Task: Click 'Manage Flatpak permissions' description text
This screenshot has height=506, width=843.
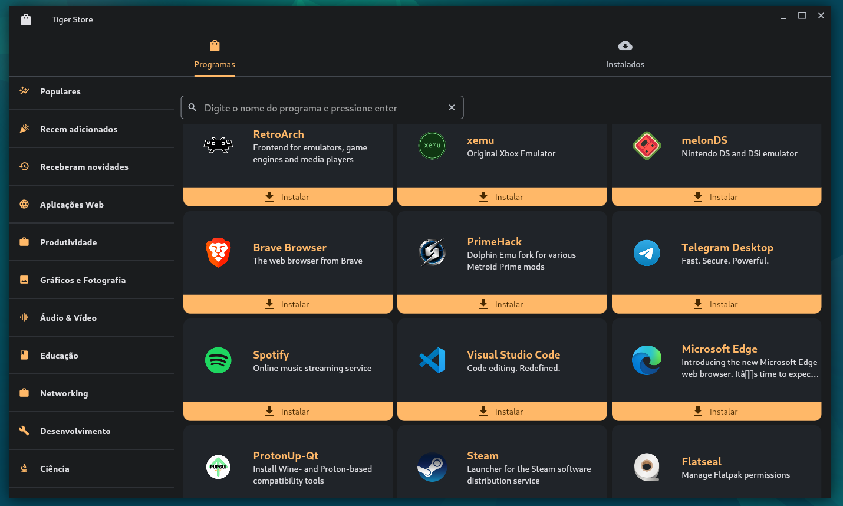Action: (x=736, y=475)
